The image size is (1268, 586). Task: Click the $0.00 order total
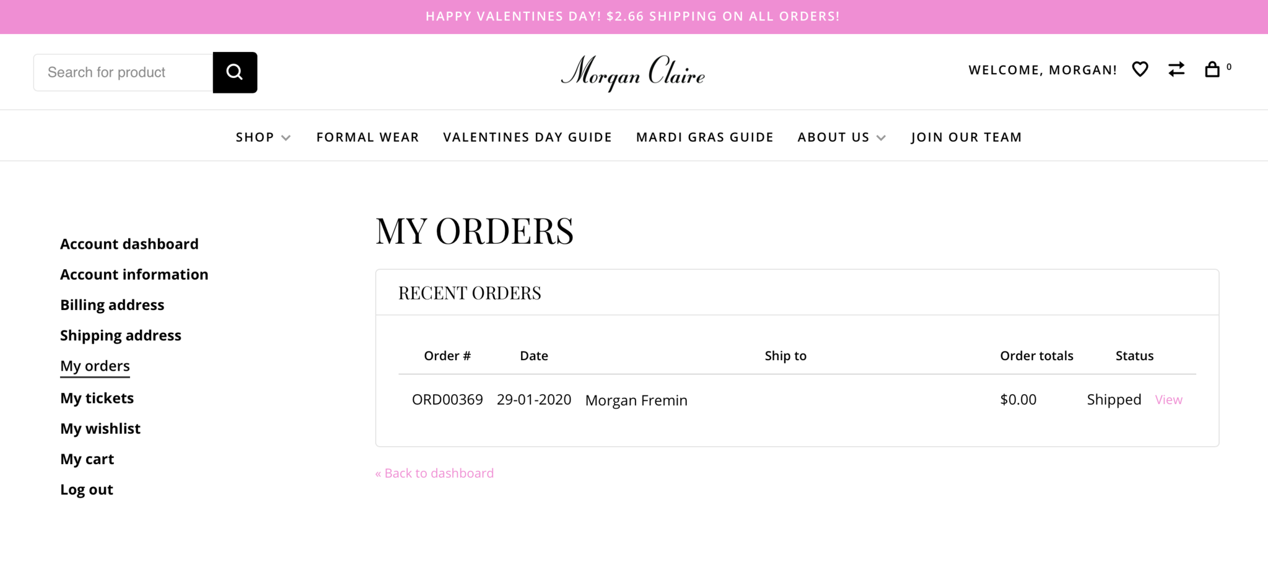tap(1018, 400)
